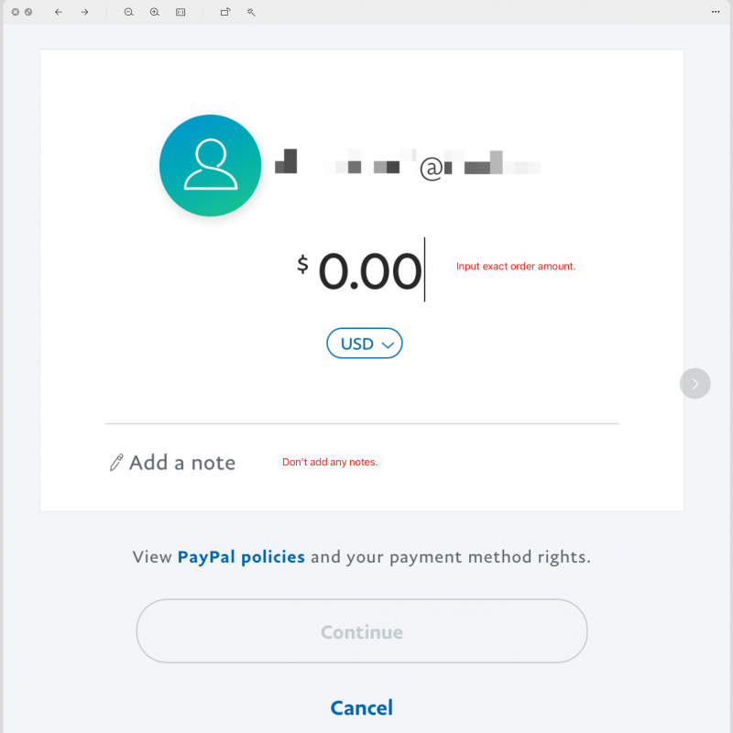Open the three-dot more options menu

coord(716,12)
